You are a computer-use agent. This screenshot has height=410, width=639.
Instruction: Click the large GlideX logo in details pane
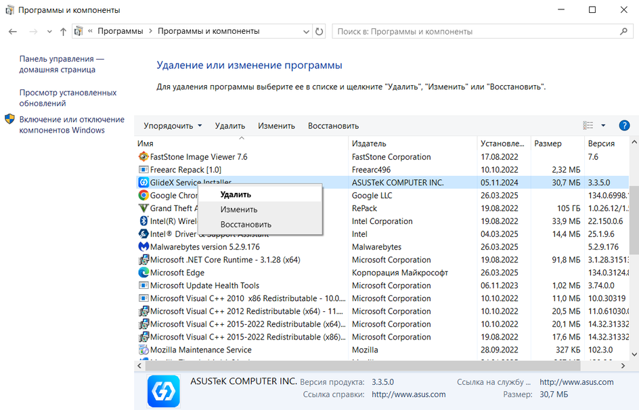click(x=163, y=391)
